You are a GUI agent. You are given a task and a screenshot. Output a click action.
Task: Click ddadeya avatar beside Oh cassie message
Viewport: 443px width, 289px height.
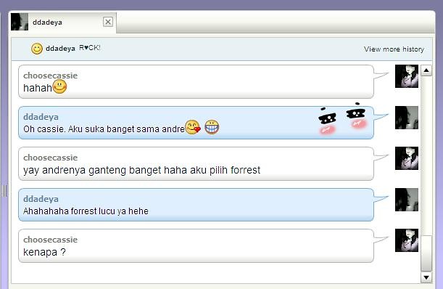tap(407, 118)
